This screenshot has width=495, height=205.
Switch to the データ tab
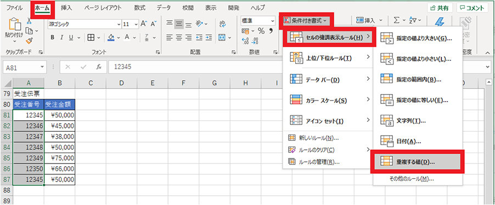(164, 8)
